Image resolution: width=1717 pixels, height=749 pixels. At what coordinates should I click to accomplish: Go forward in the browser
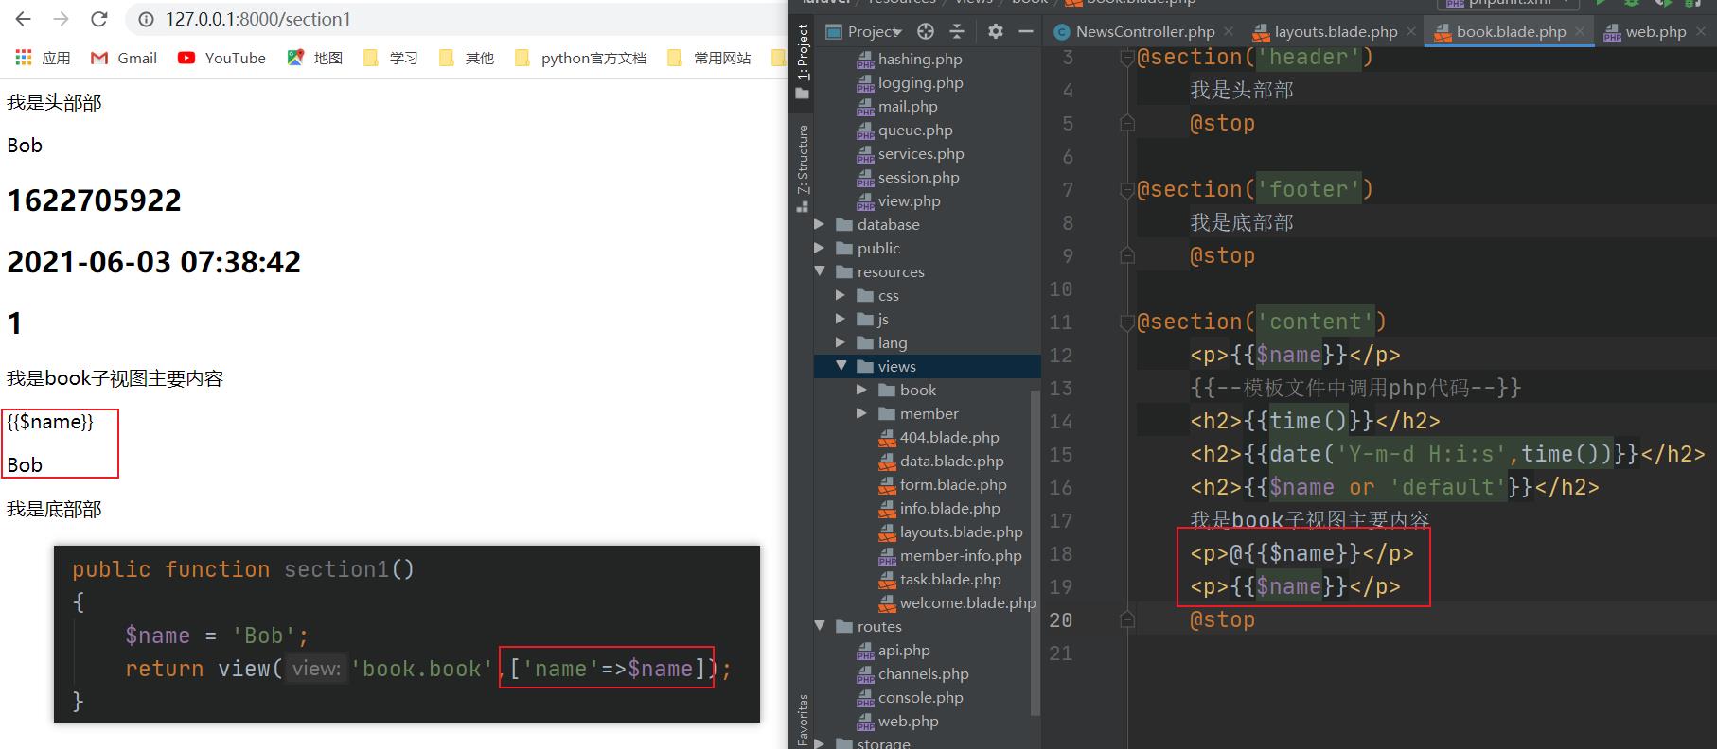coord(61,19)
